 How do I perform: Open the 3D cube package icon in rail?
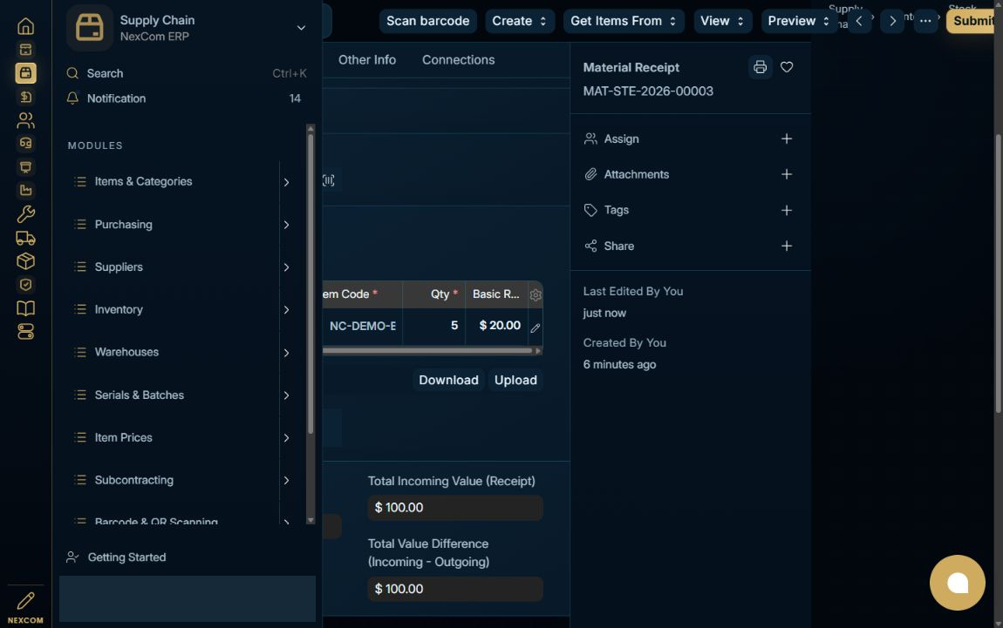click(25, 260)
